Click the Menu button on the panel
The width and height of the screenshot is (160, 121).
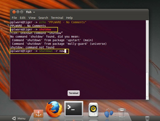point(19,118)
